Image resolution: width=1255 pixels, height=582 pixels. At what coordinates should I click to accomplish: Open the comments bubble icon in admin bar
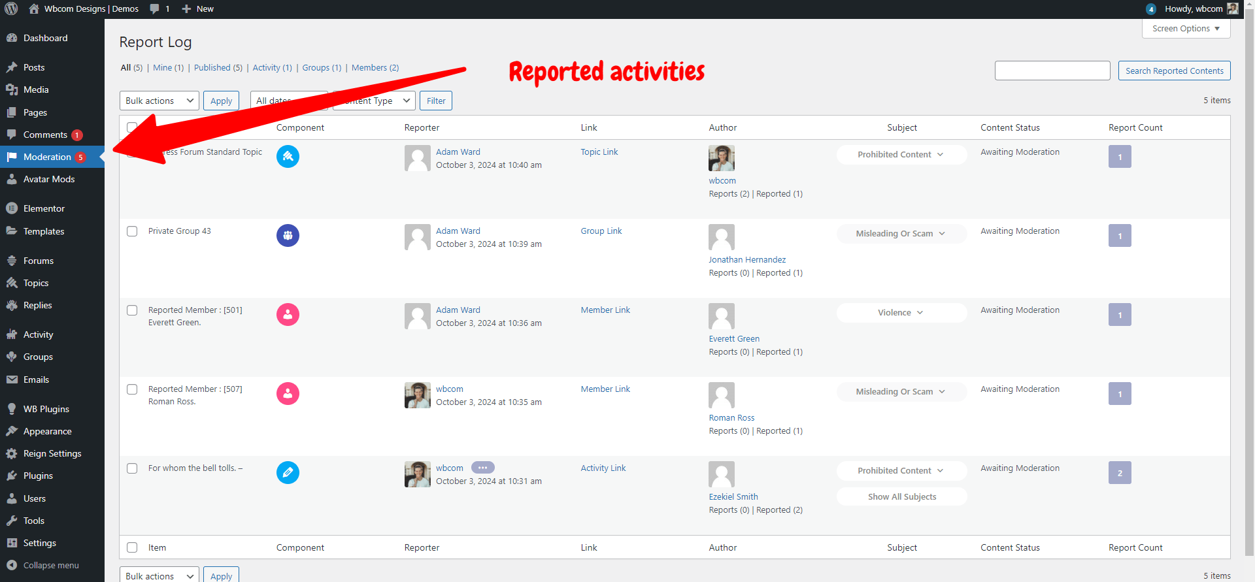pos(154,9)
